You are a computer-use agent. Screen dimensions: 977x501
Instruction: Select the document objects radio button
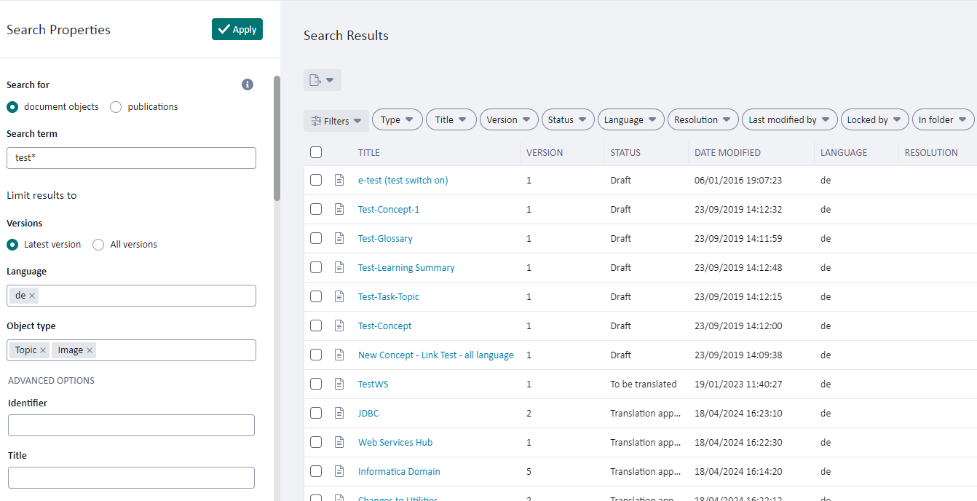[x=12, y=107]
